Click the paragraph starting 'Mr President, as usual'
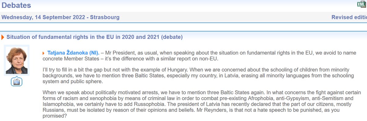Screen dimensions: 367x121 pos(199,56)
